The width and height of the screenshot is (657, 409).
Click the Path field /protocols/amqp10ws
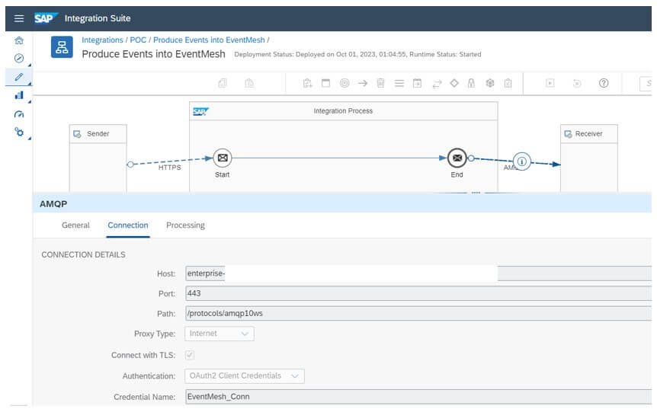[x=418, y=314]
